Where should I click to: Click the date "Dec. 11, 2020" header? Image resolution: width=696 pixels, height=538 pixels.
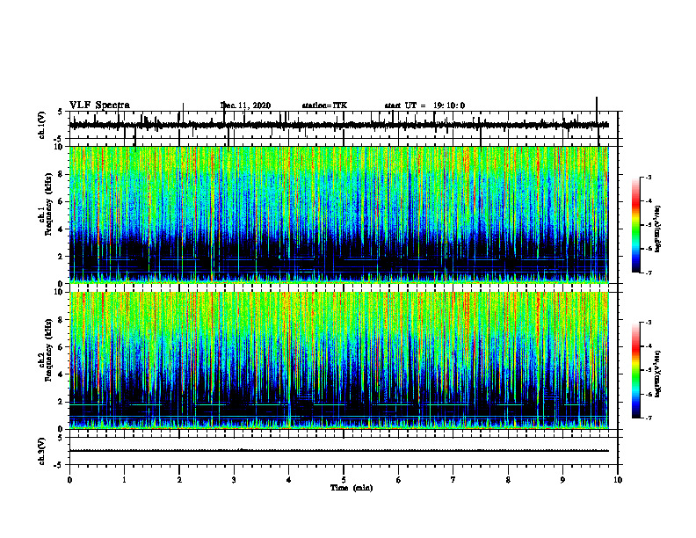point(245,105)
